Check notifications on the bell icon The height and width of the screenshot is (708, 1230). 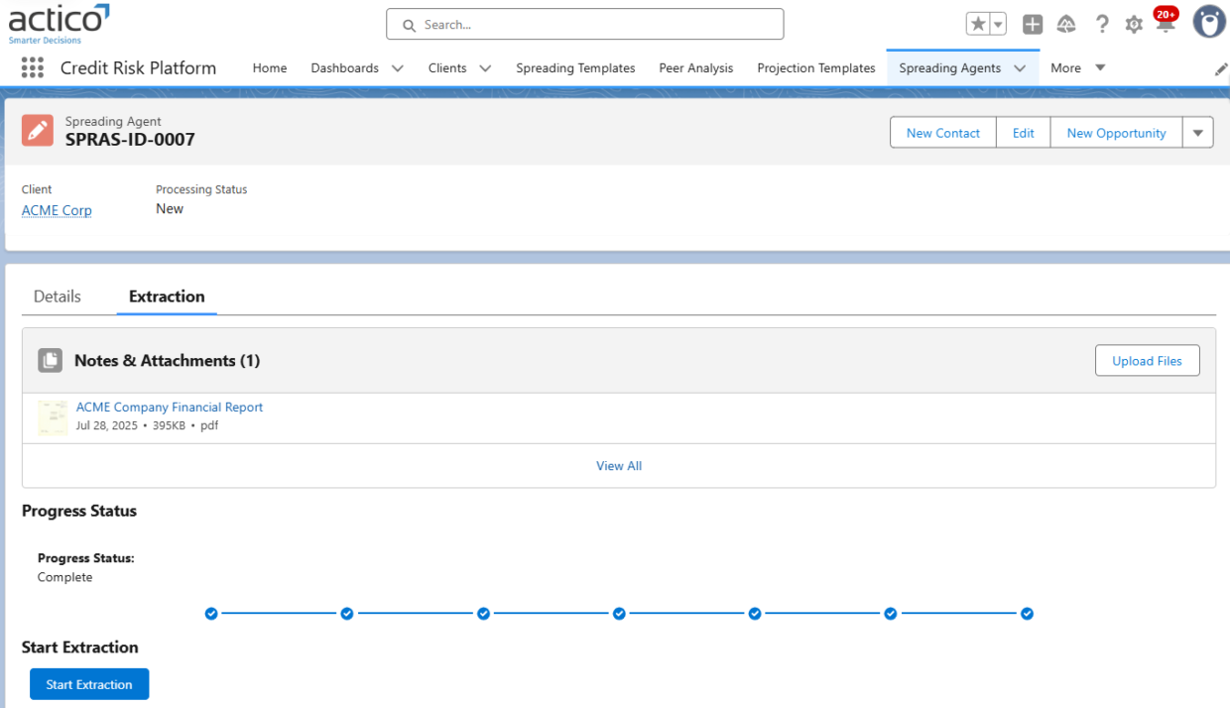click(x=1165, y=24)
